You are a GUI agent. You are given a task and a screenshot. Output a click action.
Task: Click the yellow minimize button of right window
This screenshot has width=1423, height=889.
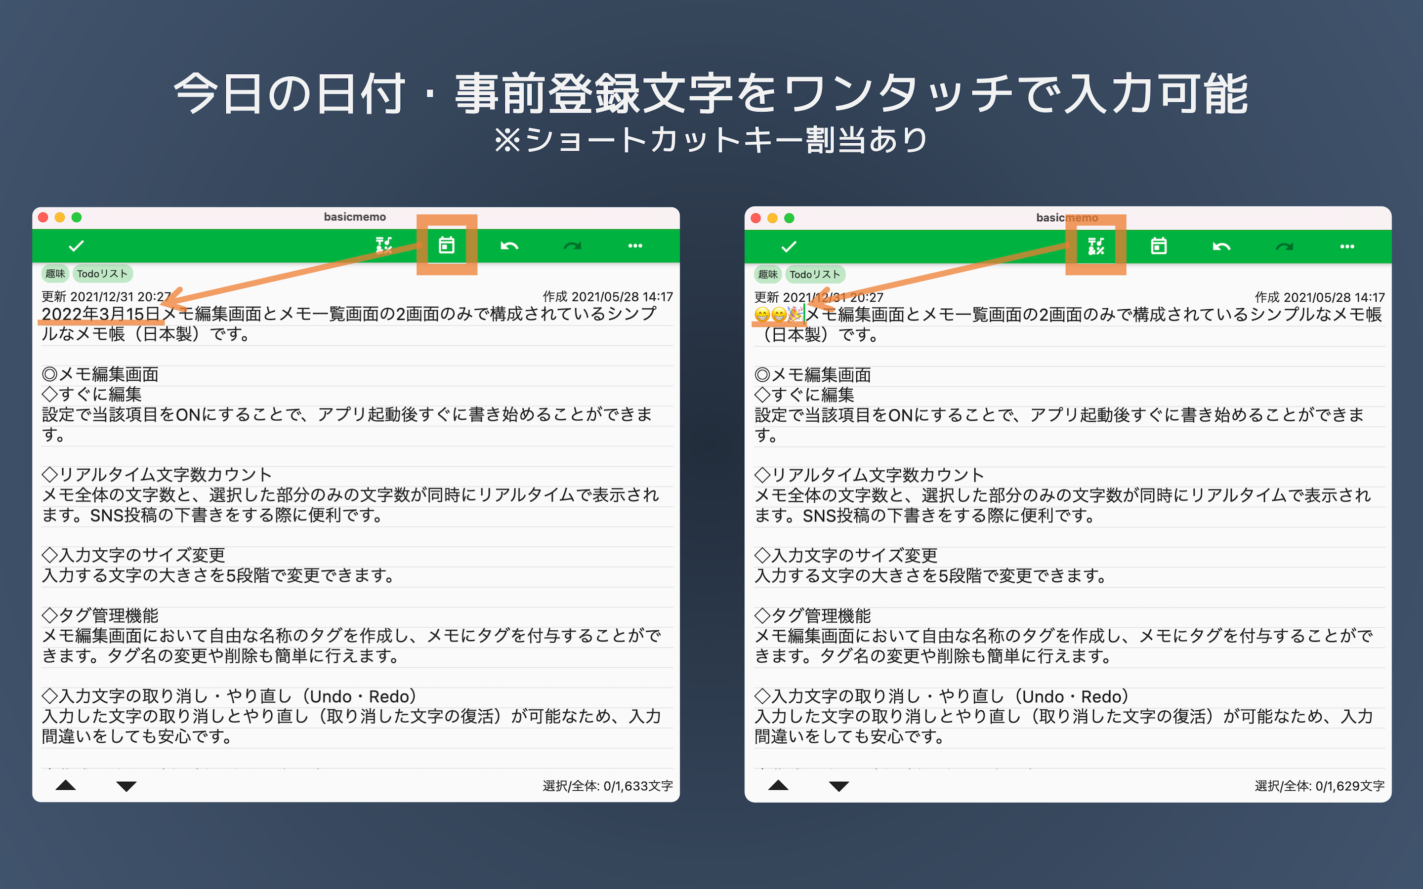pyautogui.click(x=772, y=218)
